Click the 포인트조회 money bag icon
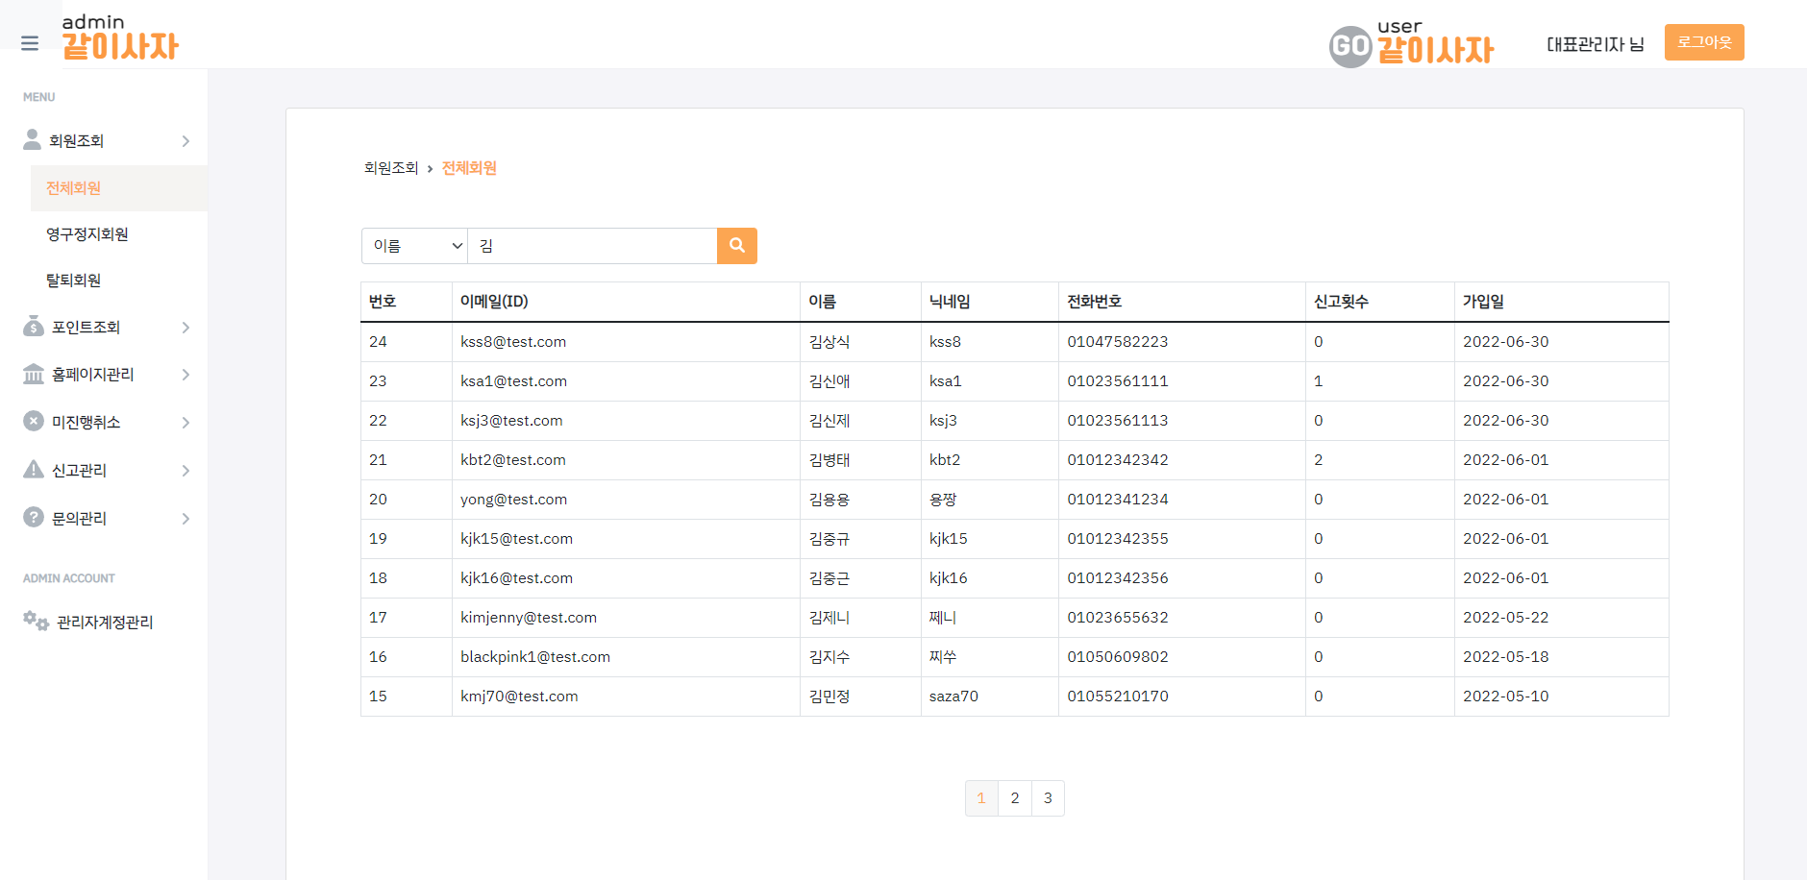 (x=34, y=326)
